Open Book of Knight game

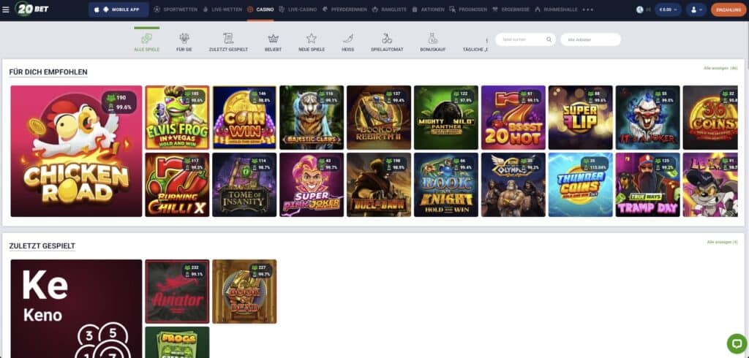[x=446, y=185]
